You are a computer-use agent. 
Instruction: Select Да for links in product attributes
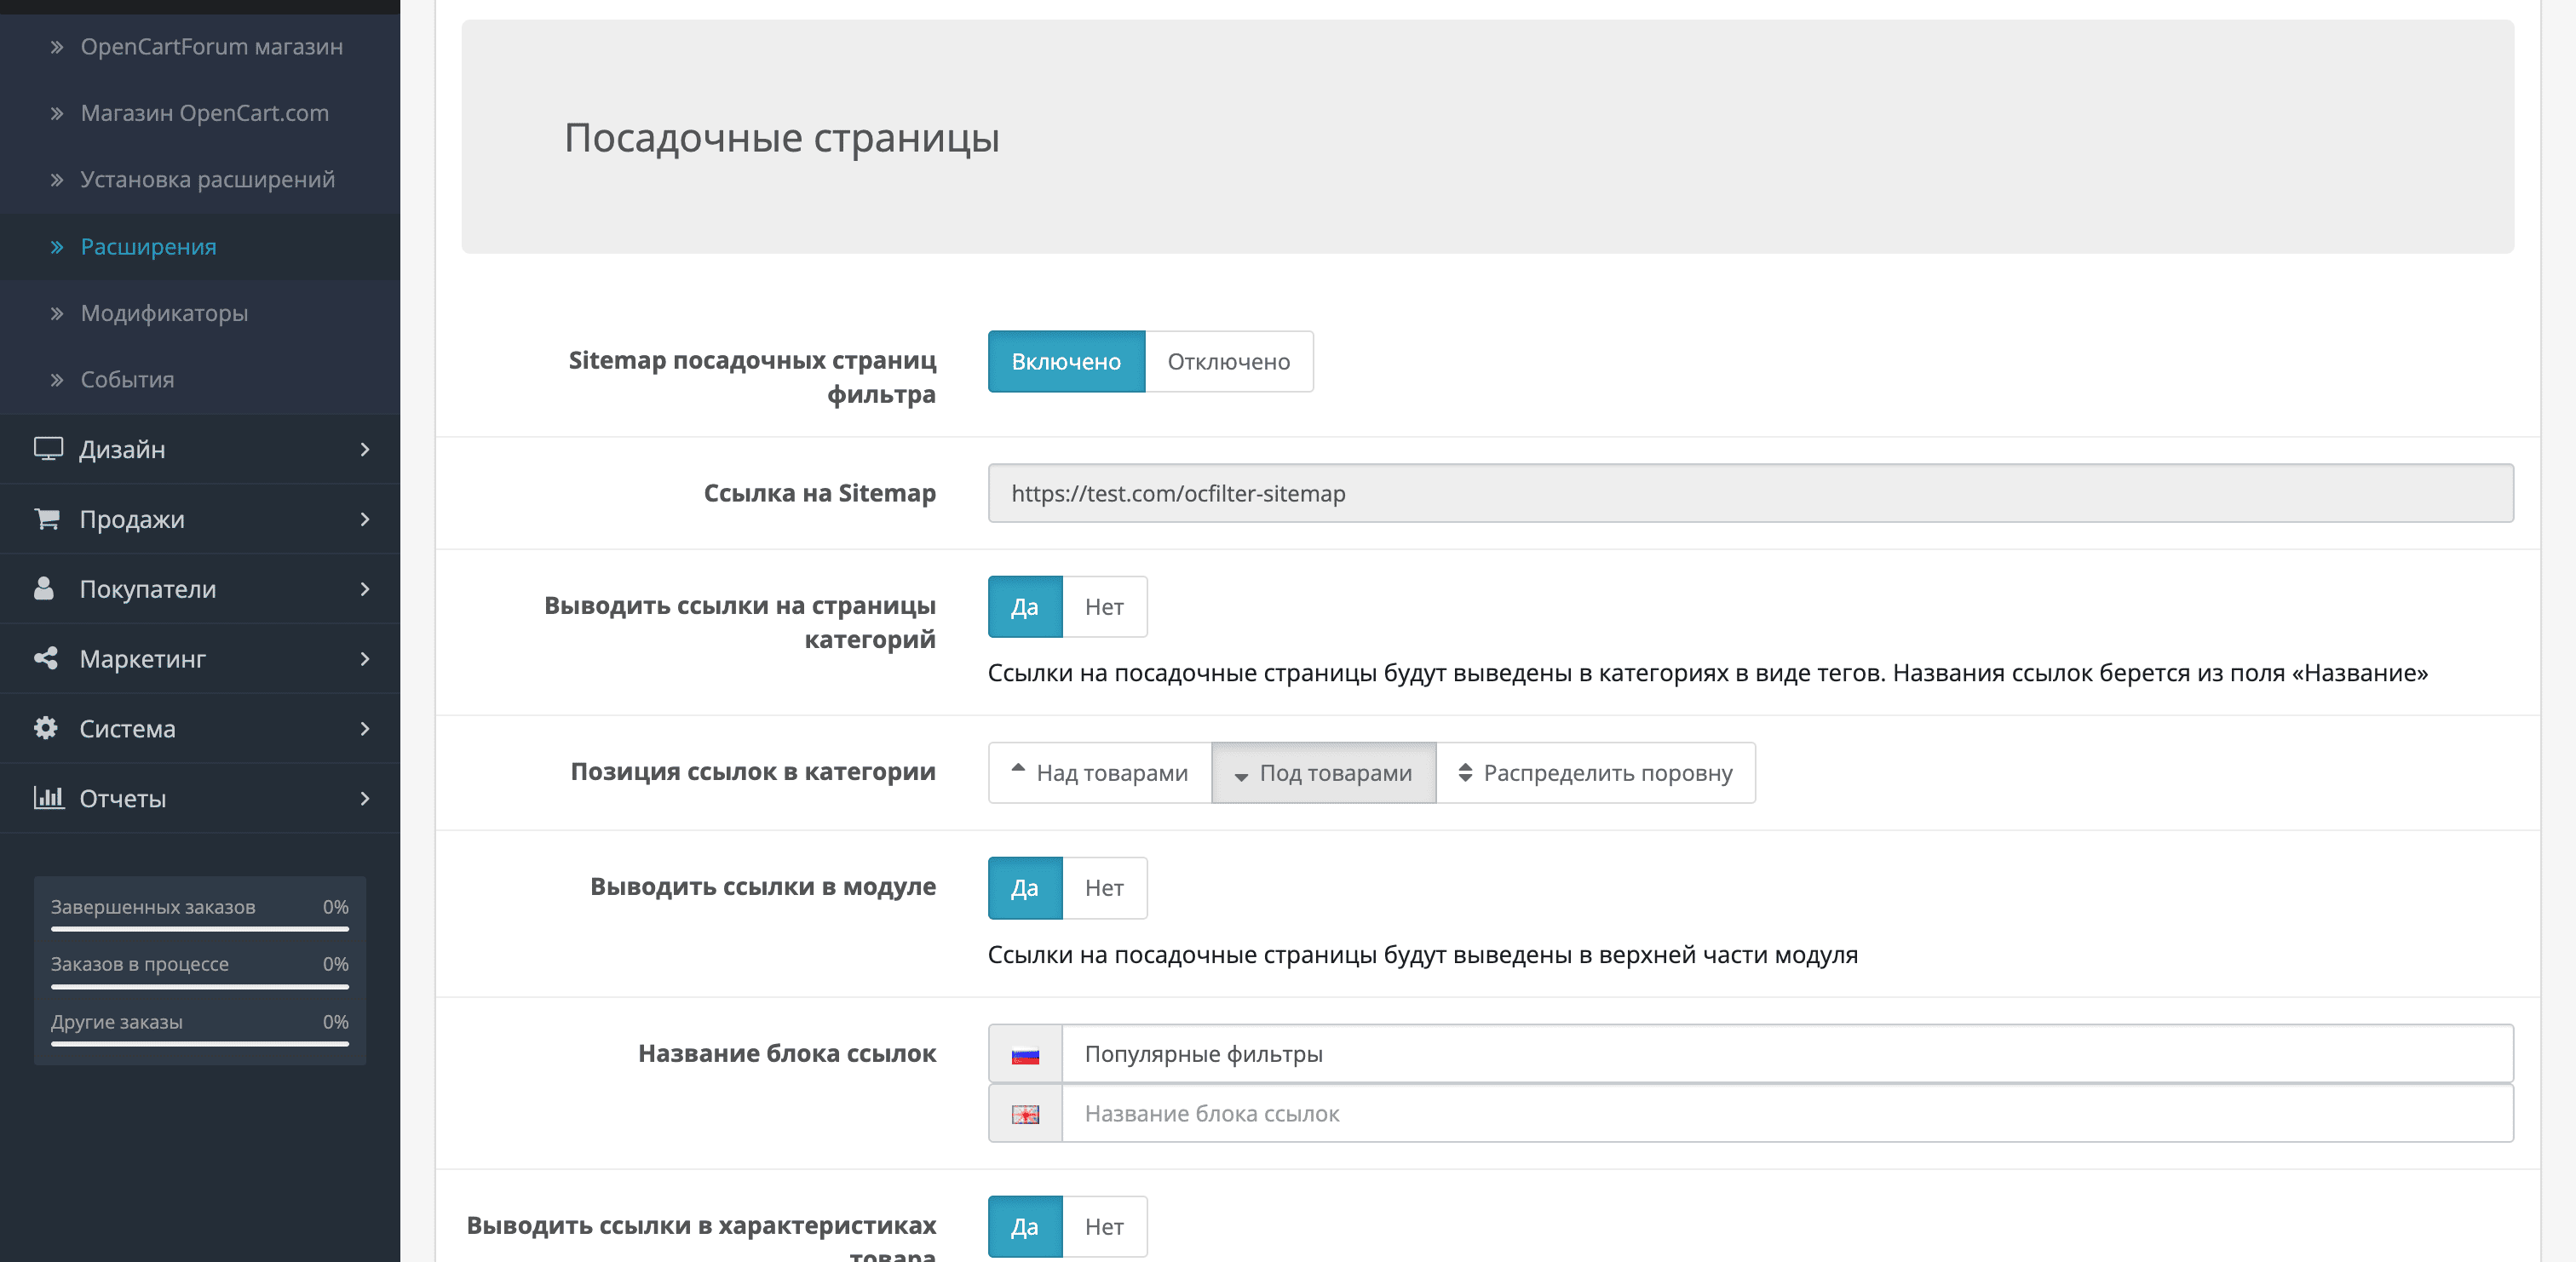click(x=1025, y=1226)
